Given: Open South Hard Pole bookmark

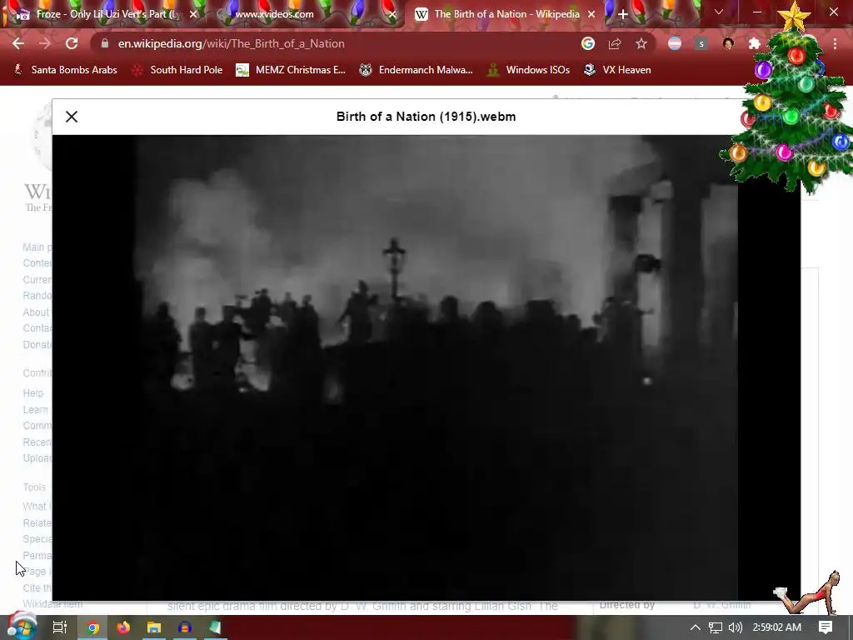Looking at the screenshot, I should pyautogui.click(x=177, y=70).
